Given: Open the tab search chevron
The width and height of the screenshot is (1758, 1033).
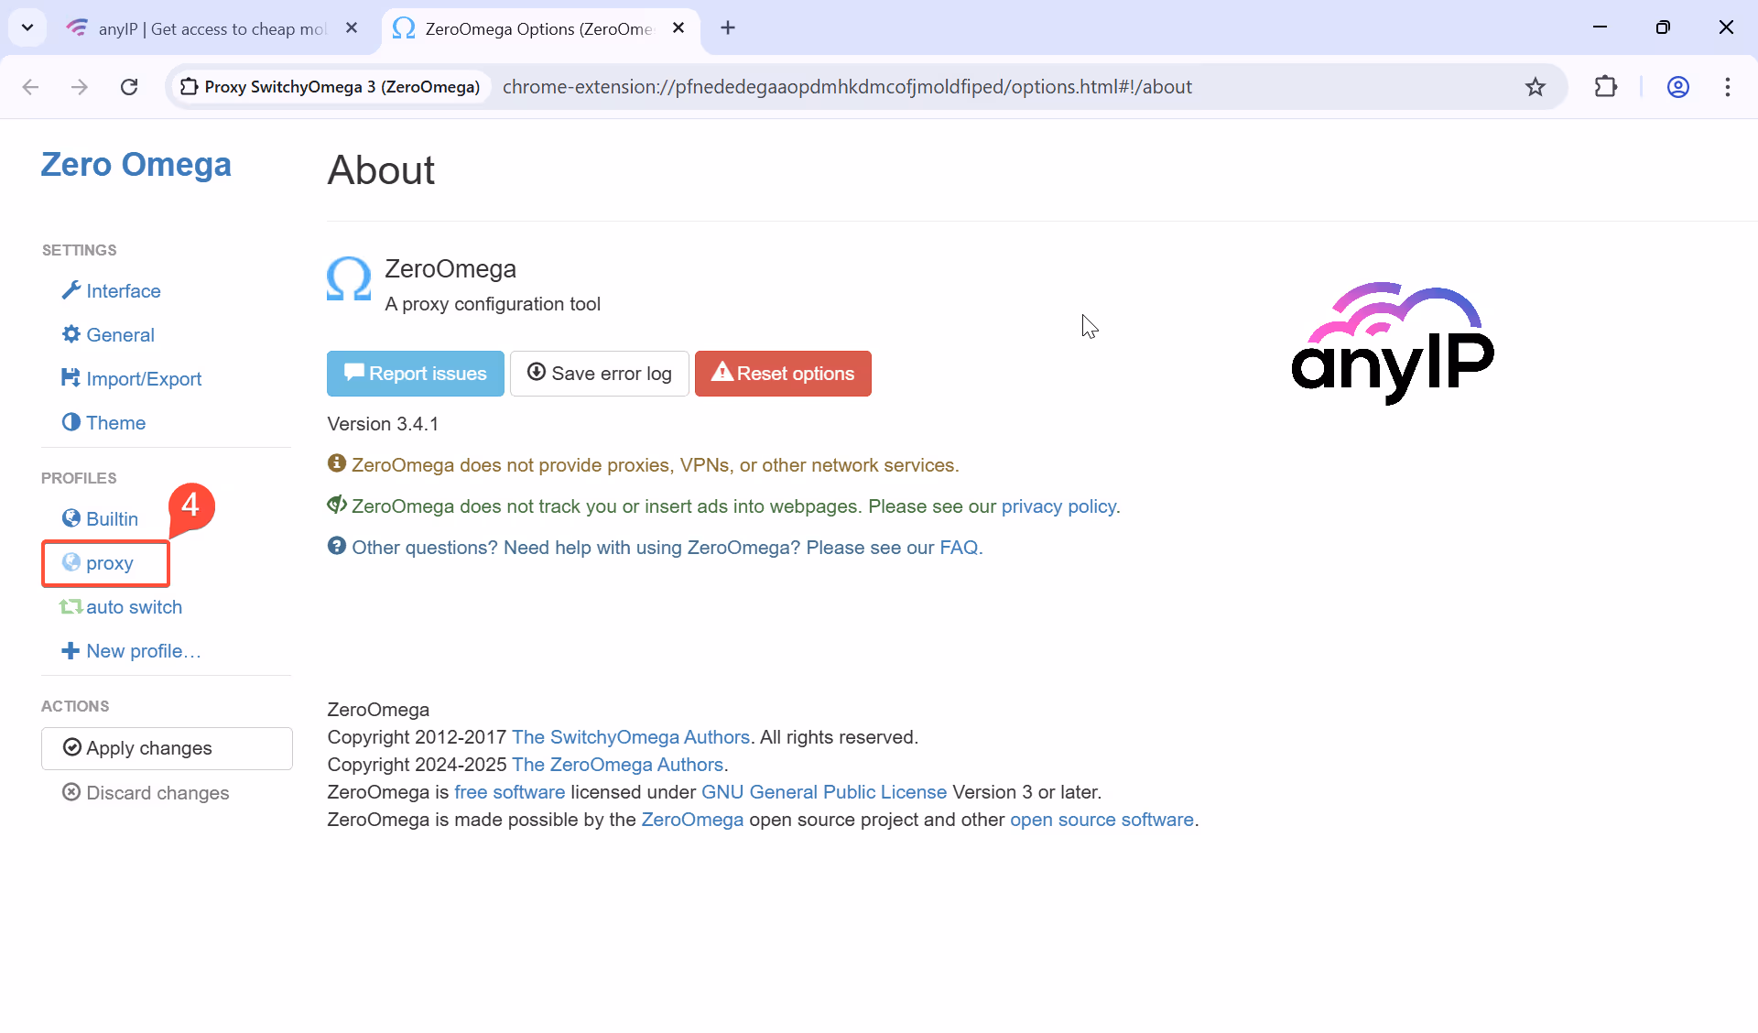Looking at the screenshot, I should click(x=27, y=27).
